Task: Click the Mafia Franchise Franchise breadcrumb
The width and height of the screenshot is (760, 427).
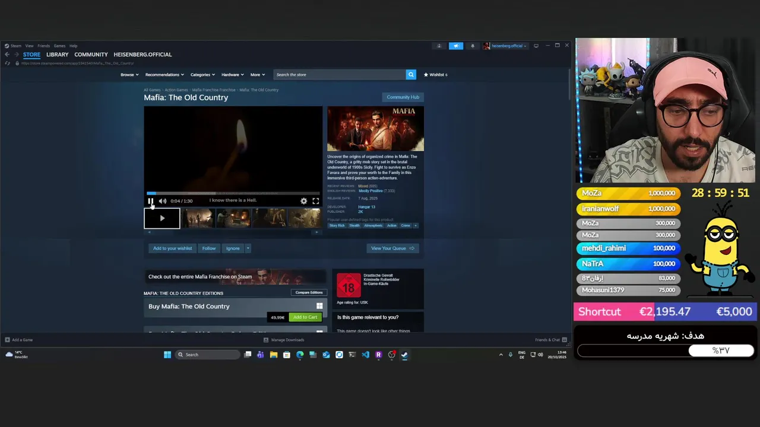Action: (x=214, y=90)
